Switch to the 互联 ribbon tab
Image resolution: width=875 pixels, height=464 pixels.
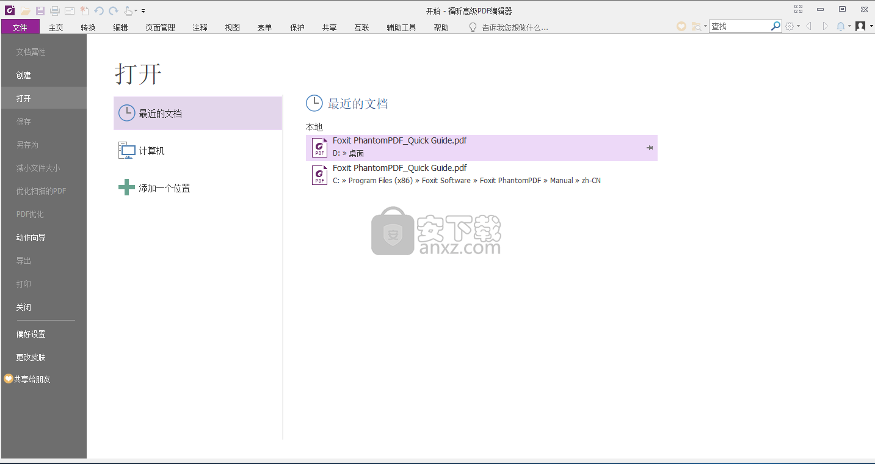[x=361, y=27]
